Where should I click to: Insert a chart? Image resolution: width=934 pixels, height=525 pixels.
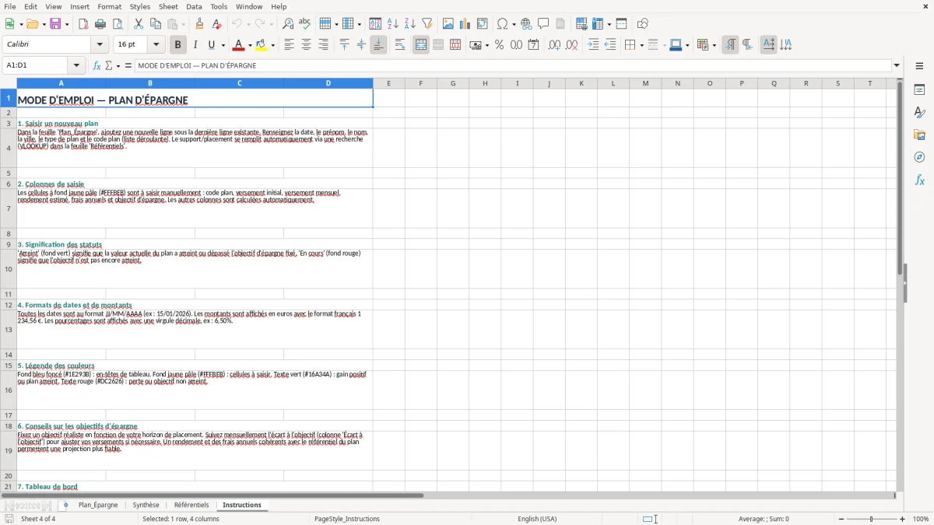(465, 24)
